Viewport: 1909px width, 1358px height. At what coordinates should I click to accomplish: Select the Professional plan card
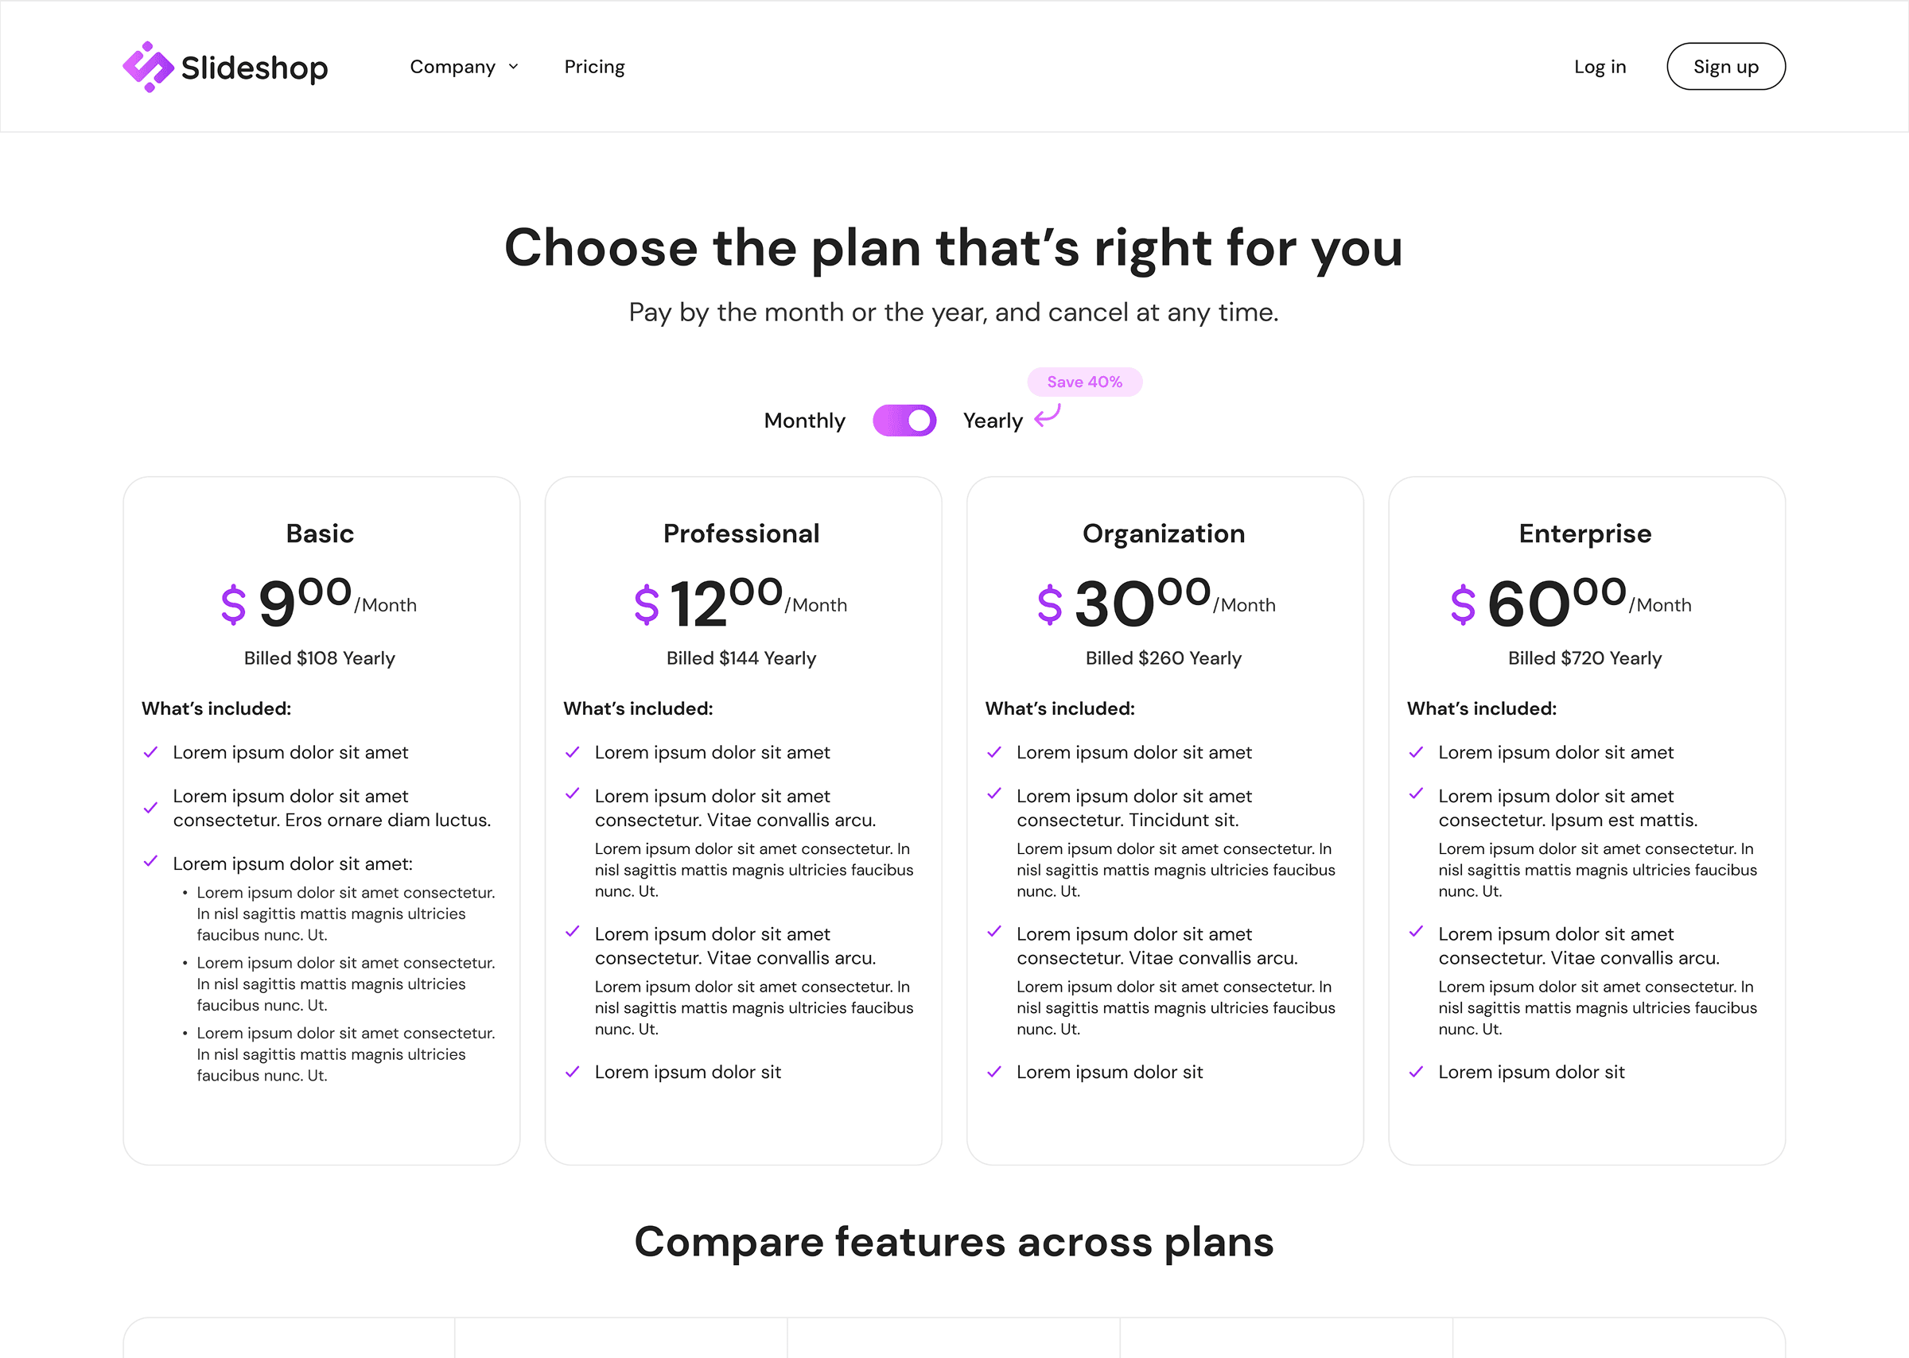(743, 820)
